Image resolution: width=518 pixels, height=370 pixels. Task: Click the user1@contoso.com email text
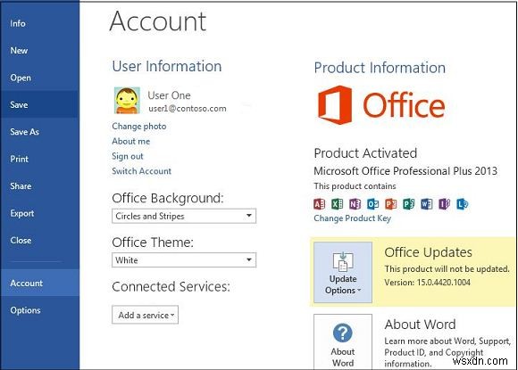coord(188,109)
